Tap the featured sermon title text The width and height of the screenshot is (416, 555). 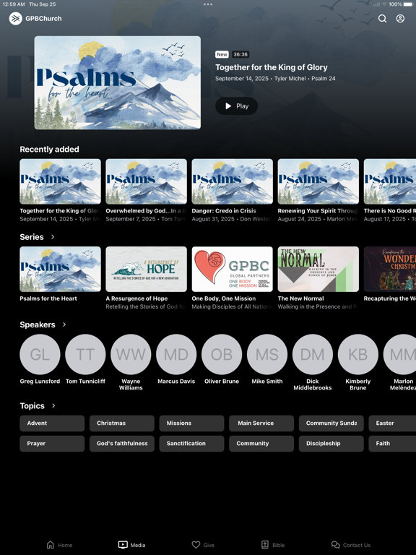(x=272, y=67)
